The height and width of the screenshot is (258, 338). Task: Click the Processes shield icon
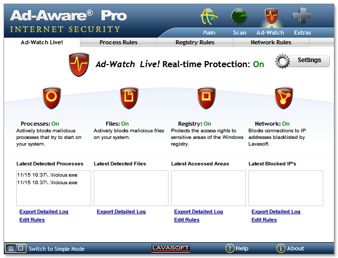coord(51,98)
